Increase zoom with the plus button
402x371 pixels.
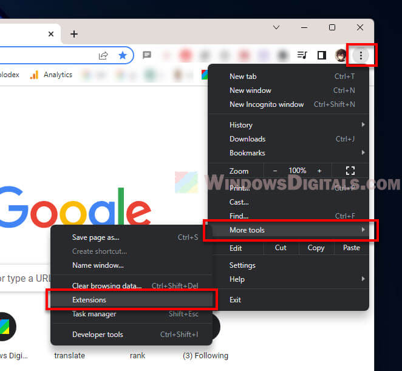click(x=319, y=171)
